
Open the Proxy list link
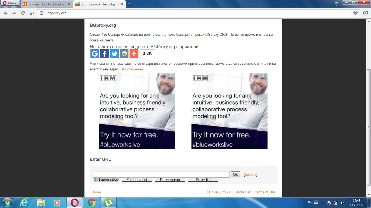[203, 180]
